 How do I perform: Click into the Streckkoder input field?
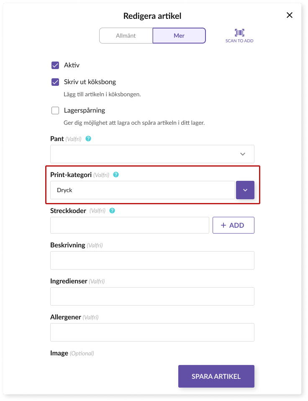click(x=130, y=225)
